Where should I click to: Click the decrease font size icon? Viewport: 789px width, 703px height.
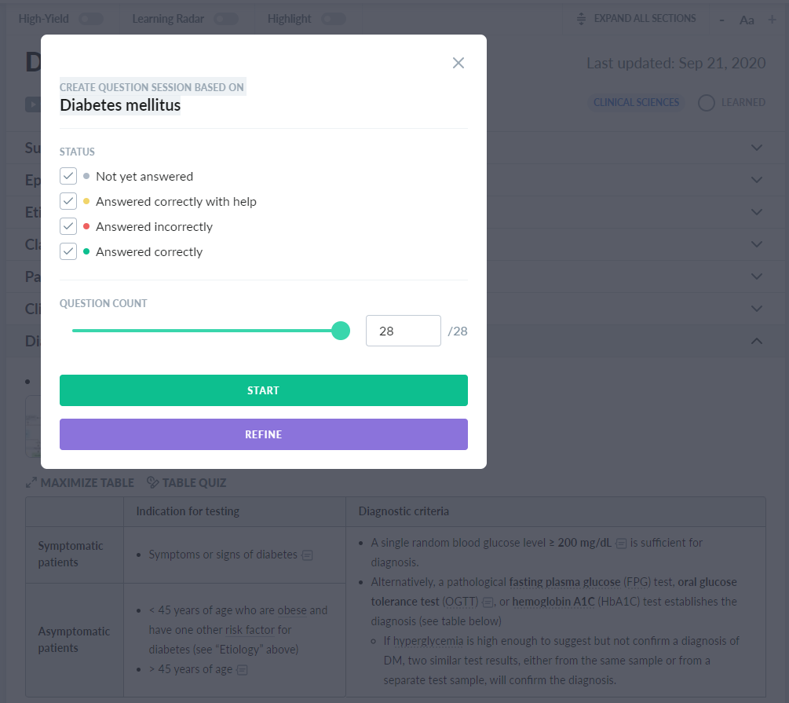(x=721, y=19)
